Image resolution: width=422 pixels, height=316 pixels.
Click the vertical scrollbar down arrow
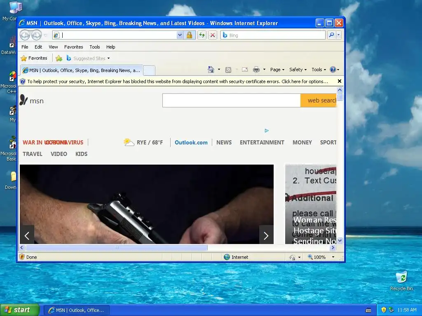(340, 240)
